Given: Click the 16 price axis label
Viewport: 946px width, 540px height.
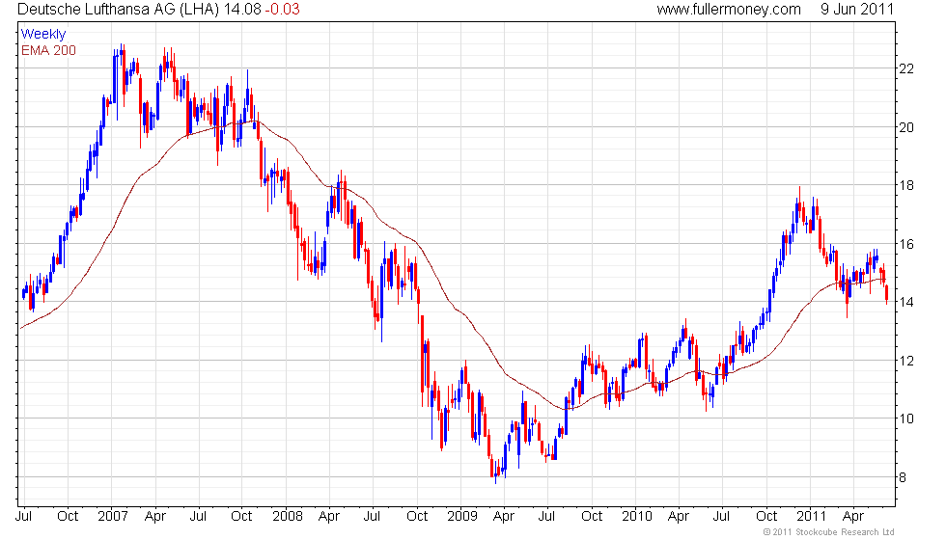Looking at the screenshot, I should pyautogui.click(x=906, y=244).
